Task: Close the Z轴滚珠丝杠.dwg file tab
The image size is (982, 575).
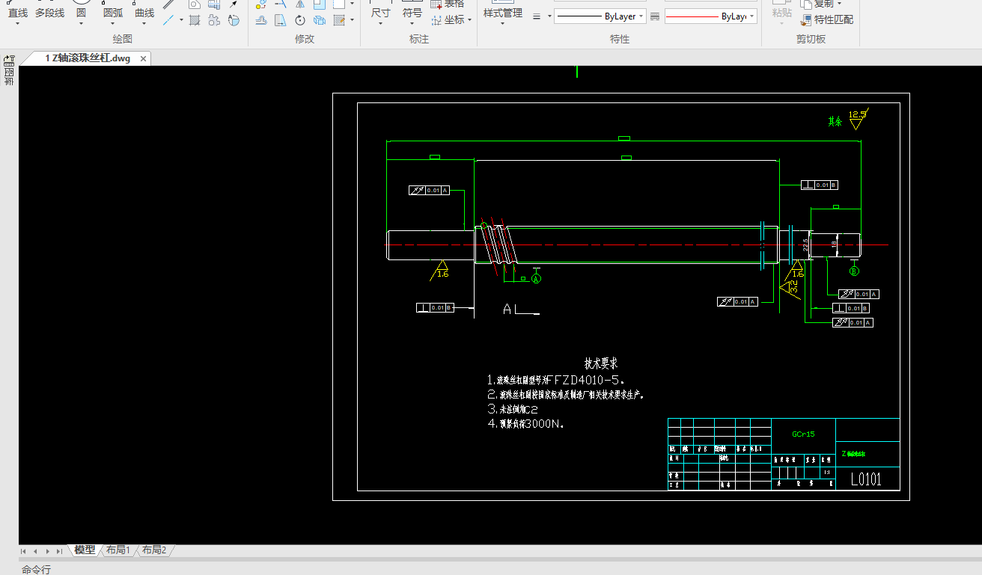Action: [143, 58]
